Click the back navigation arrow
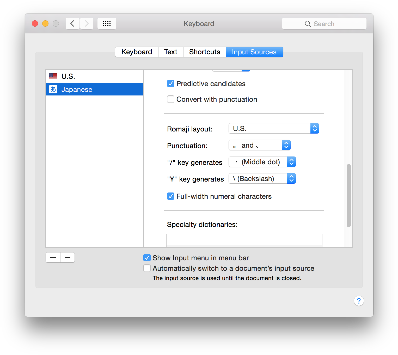The image size is (398, 355). [72, 23]
